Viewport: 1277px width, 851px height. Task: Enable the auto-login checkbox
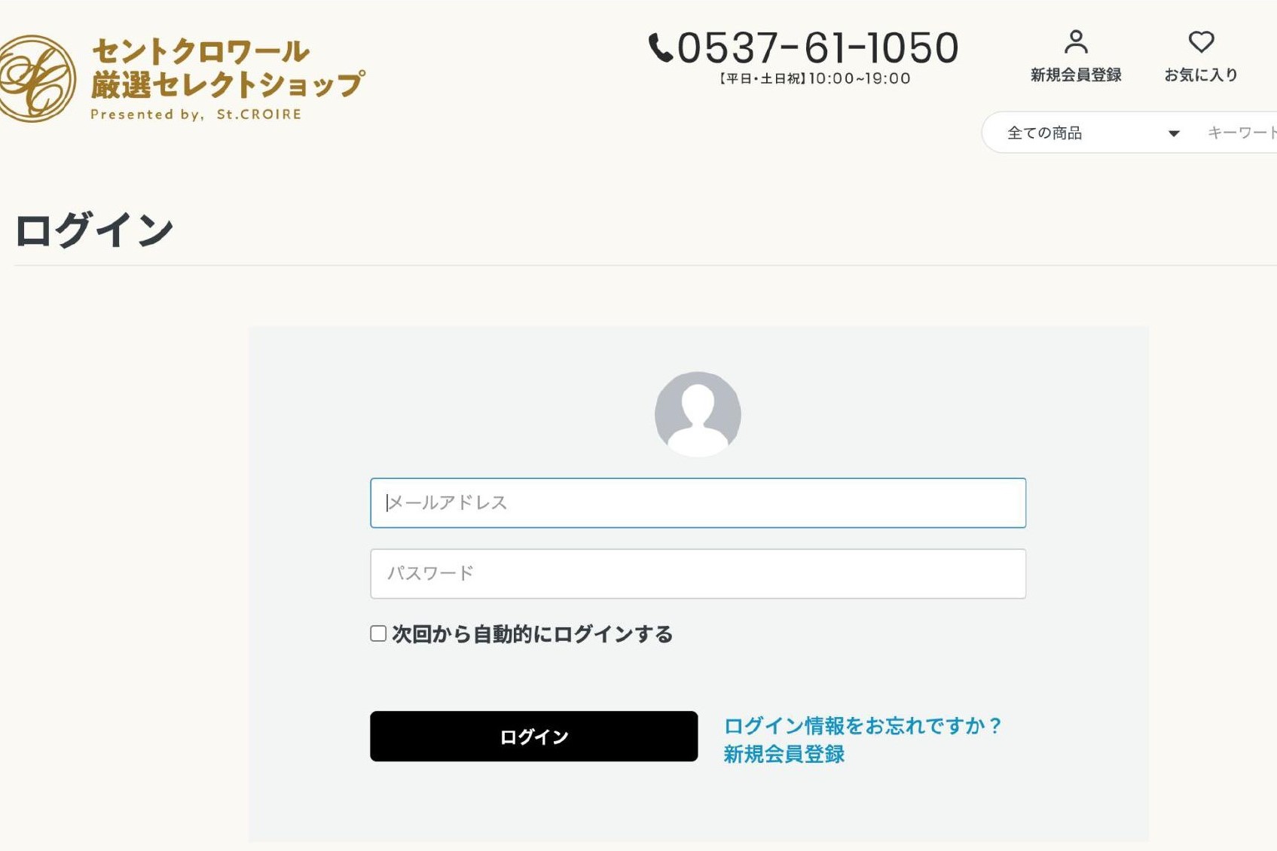click(x=378, y=633)
